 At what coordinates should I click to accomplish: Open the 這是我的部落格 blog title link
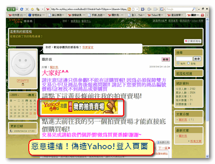(x=21, y=32)
